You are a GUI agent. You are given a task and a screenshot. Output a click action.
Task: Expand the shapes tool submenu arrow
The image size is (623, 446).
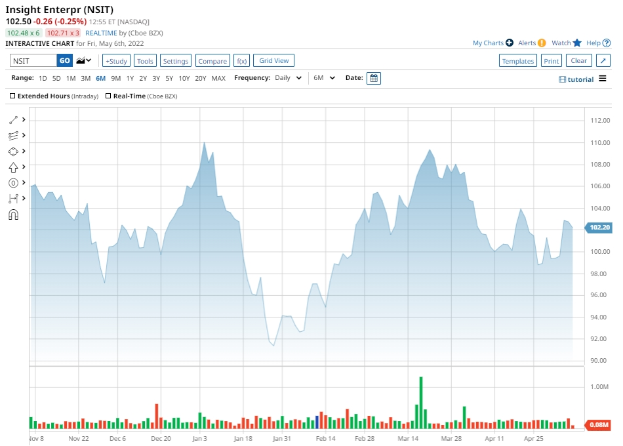pos(24,151)
